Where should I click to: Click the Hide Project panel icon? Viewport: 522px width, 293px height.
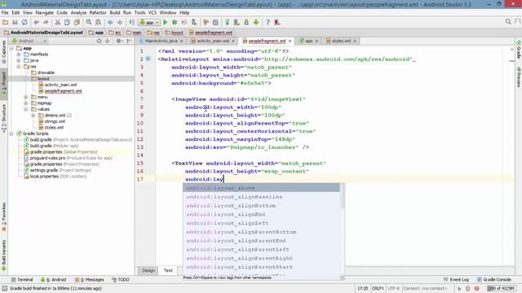(129, 41)
